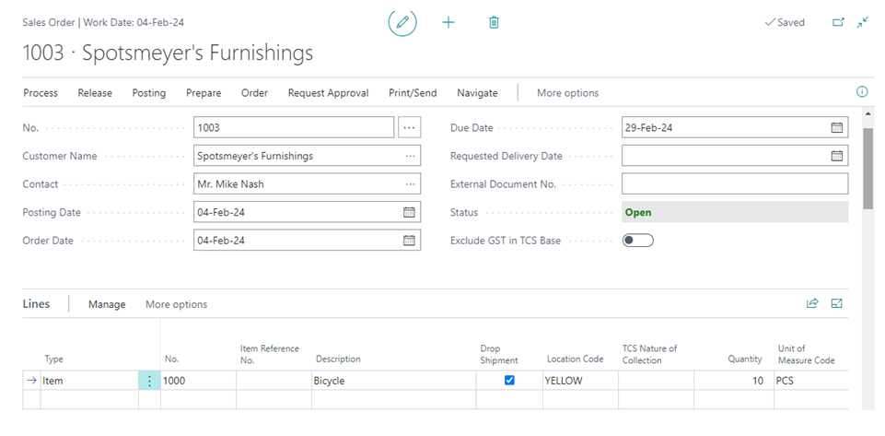Toggle Exclude GST in TCS Base switch
This screenshot has width=885, height=436.
pyautogui.click(x=638, y=241)
